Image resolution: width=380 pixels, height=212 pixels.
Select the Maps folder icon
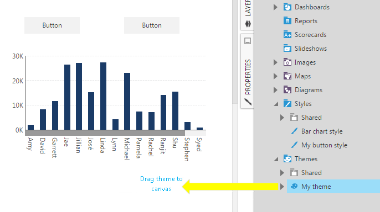[x=287, y=76]
